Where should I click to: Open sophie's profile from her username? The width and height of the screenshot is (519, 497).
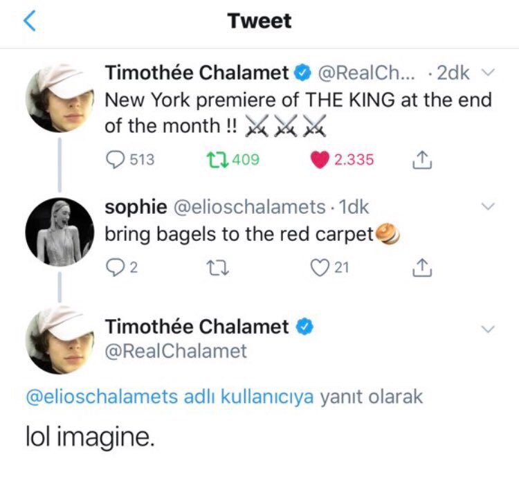136,206
